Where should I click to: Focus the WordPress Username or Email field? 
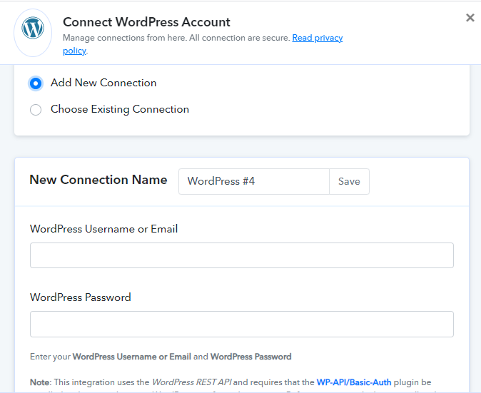click(242, 255)
